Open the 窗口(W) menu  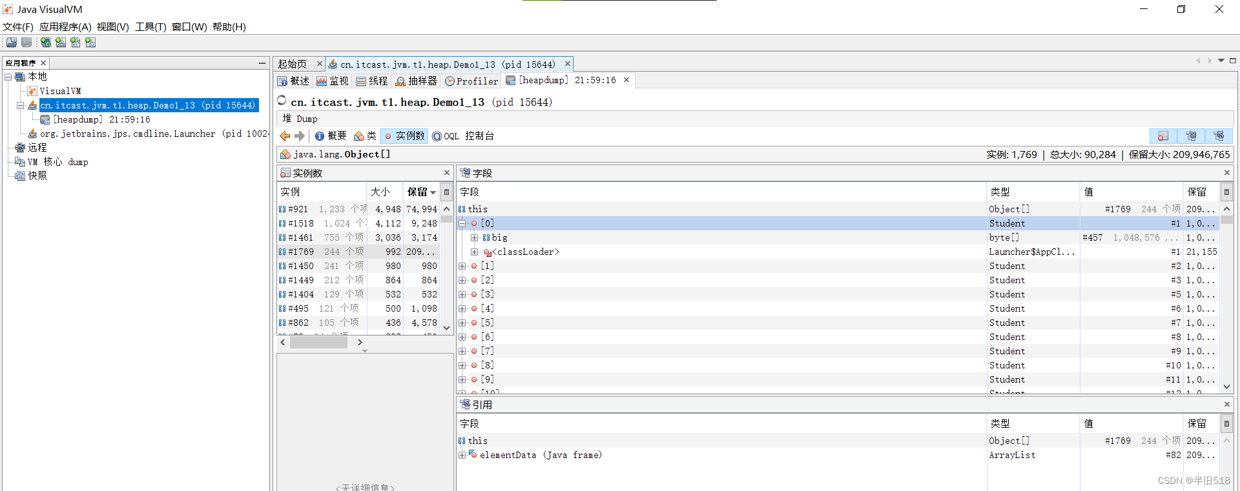[189, 27]
